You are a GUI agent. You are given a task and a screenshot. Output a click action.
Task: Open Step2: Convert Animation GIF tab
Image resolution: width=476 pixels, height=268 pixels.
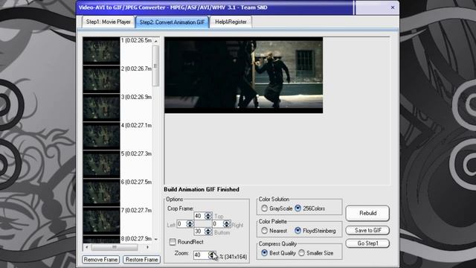click(x=172, y=22)
